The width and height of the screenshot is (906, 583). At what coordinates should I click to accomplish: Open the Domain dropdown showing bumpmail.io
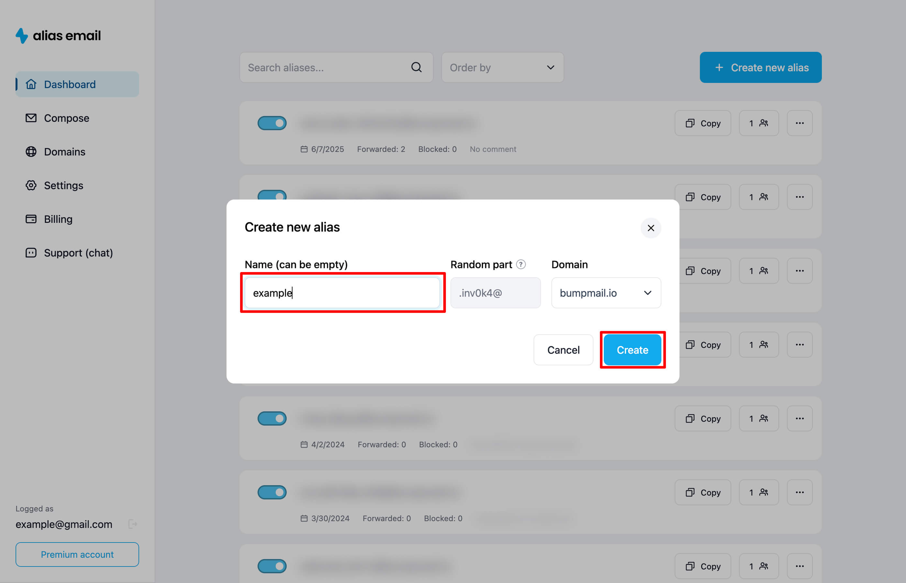tap(606, 293)
